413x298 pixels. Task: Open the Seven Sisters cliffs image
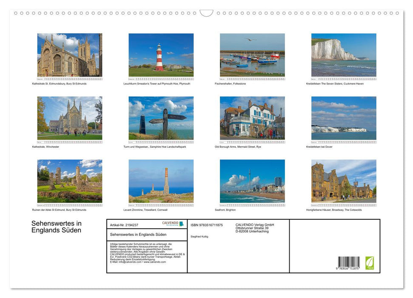(x=343, y=54)
